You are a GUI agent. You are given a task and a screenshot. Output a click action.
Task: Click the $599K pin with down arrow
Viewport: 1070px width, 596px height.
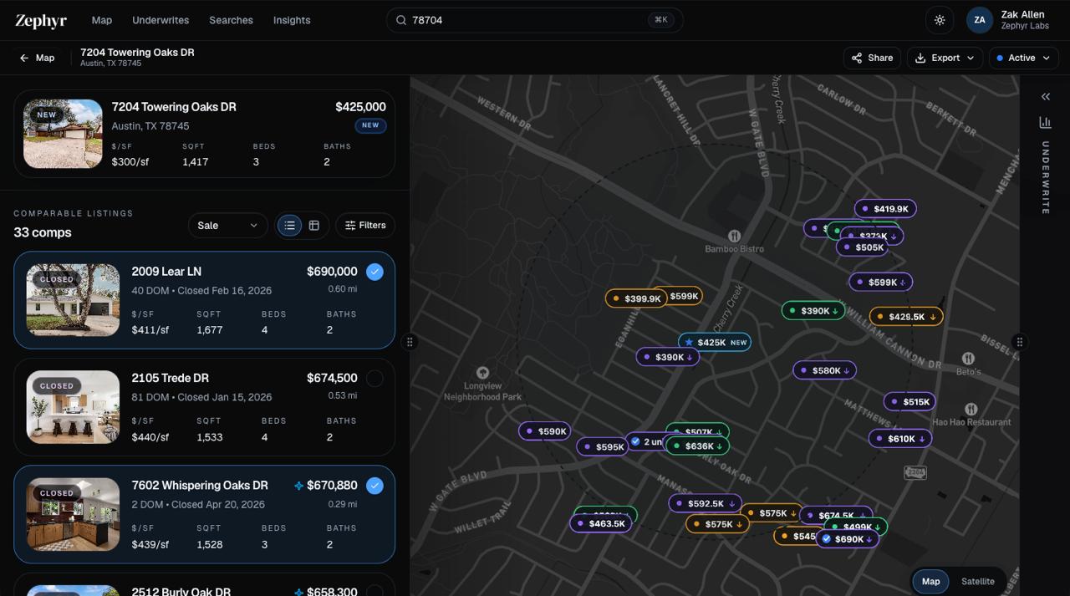881,283
